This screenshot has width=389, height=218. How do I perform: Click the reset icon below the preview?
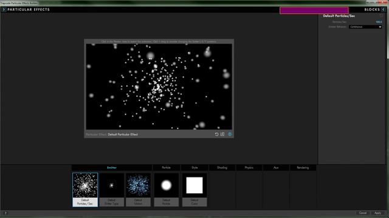click(x=216, y=134)
